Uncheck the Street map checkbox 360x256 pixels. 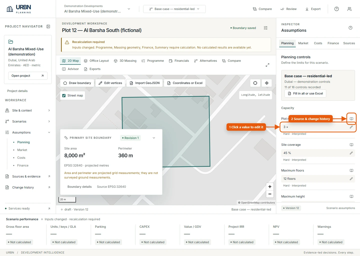point(64,95)
